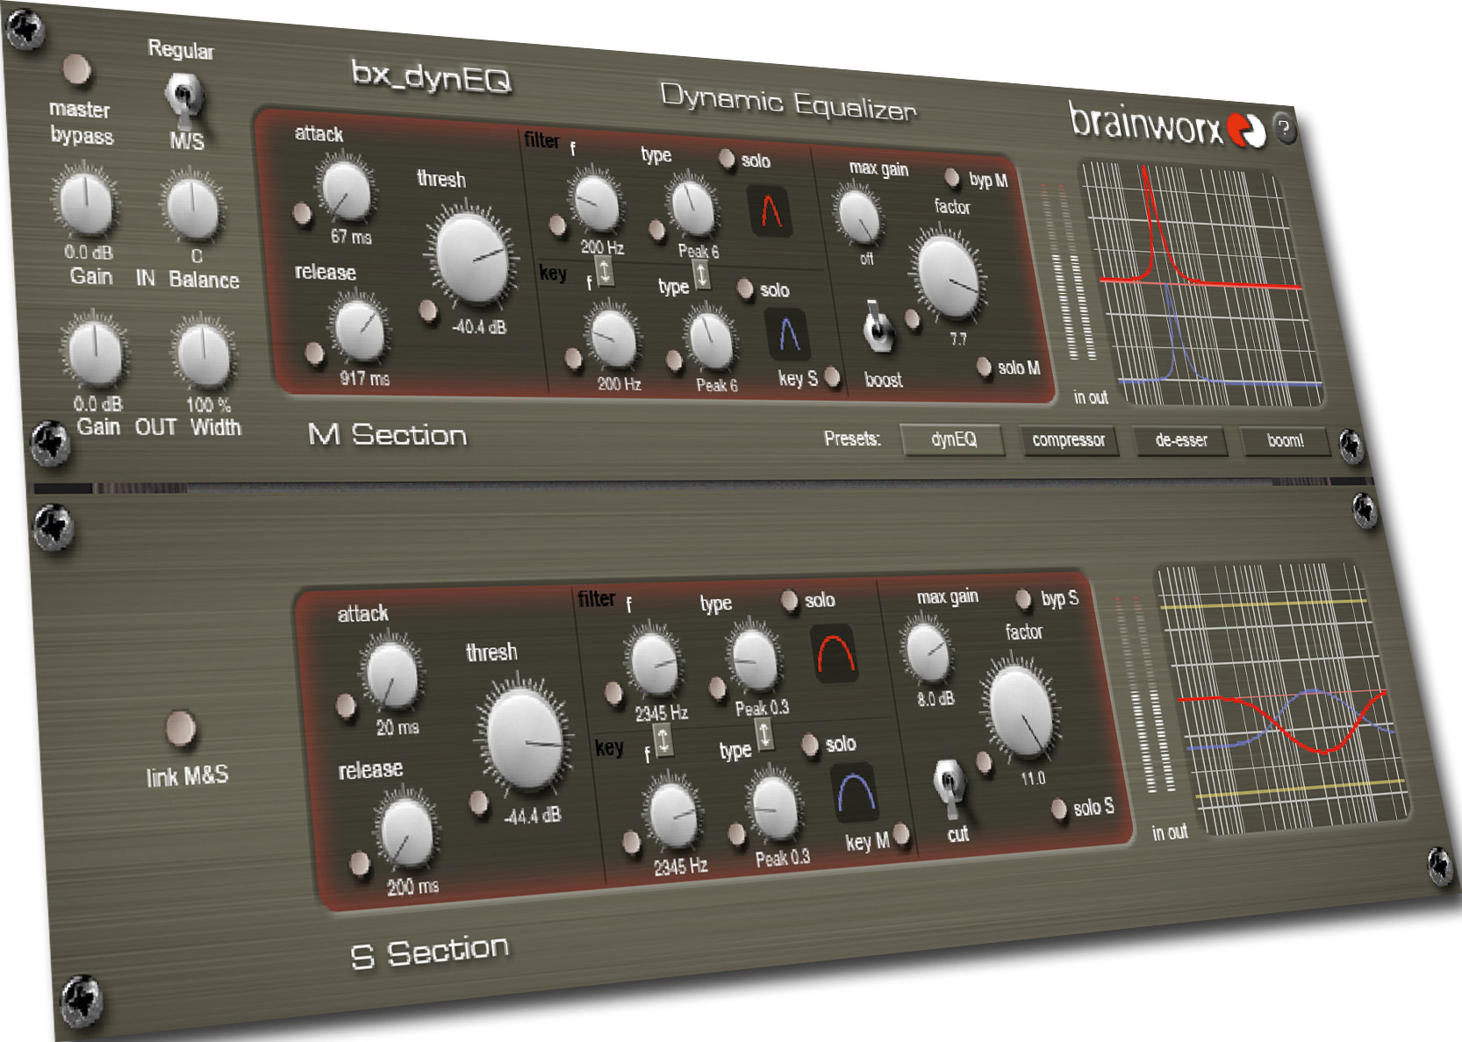
Task: Click the M section thresh value -40.4 dB
Action: coord(479,327)
